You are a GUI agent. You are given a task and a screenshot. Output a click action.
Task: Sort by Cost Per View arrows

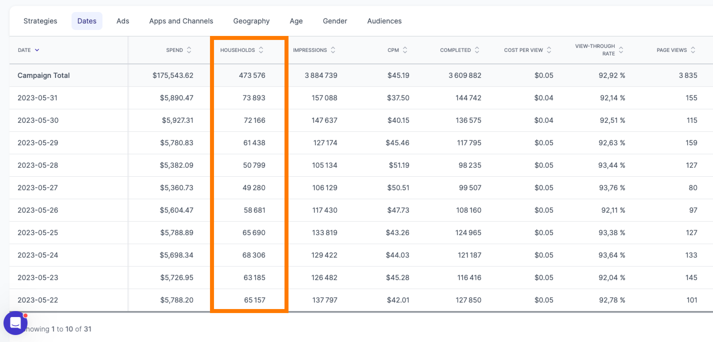point(549,50)
